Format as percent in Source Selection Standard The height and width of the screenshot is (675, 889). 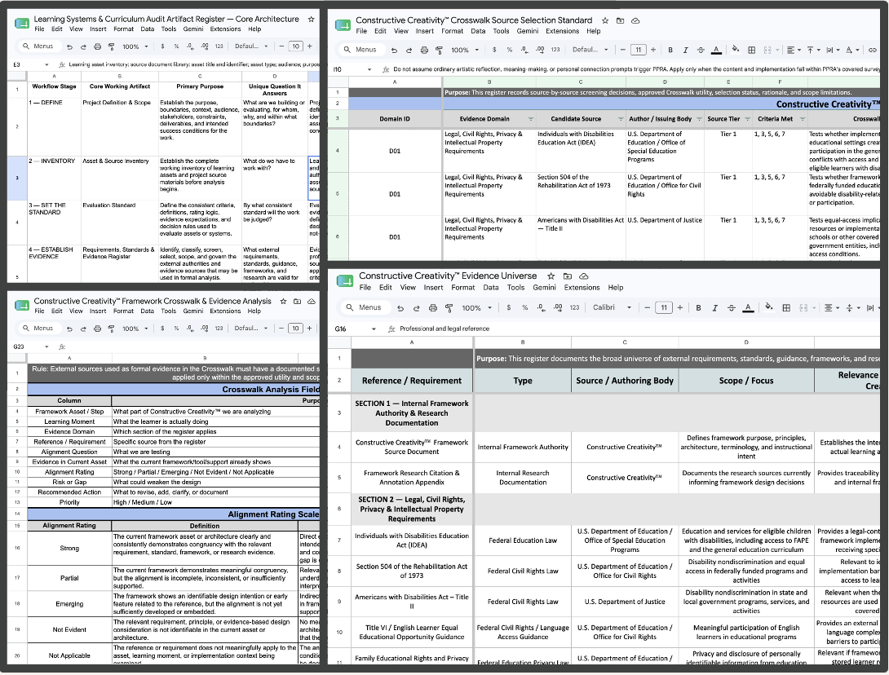[x=509, y=50]
